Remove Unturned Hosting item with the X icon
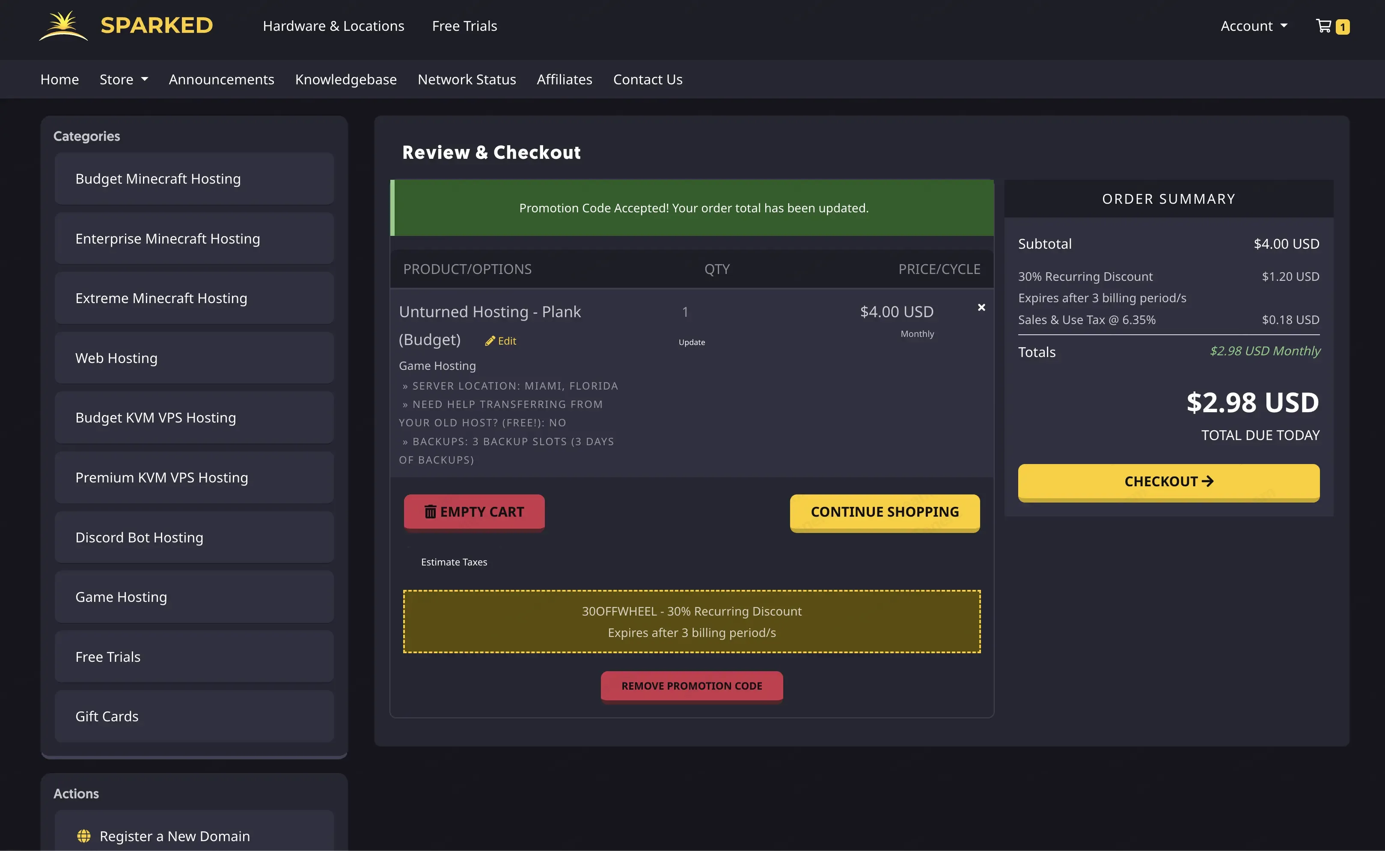Screen dimensions: 1385x851 (981, 307)
